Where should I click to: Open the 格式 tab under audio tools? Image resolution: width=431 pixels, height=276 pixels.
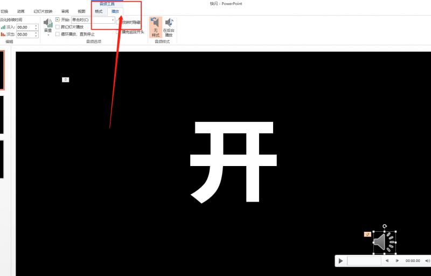(99, 11)
